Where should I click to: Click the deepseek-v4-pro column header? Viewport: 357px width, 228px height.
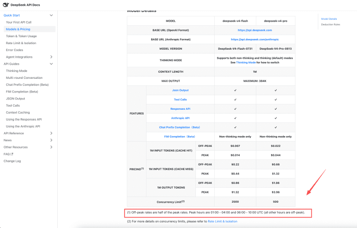pyautogui.click(x=275, y=21)
